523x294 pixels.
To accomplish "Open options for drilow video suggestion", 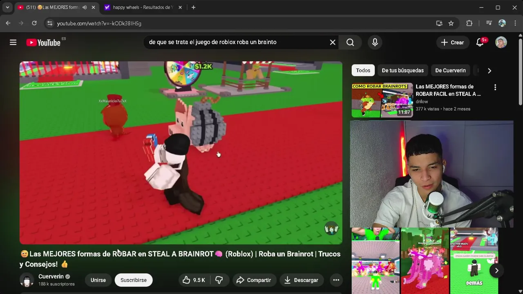I will (x=495, y=87).
